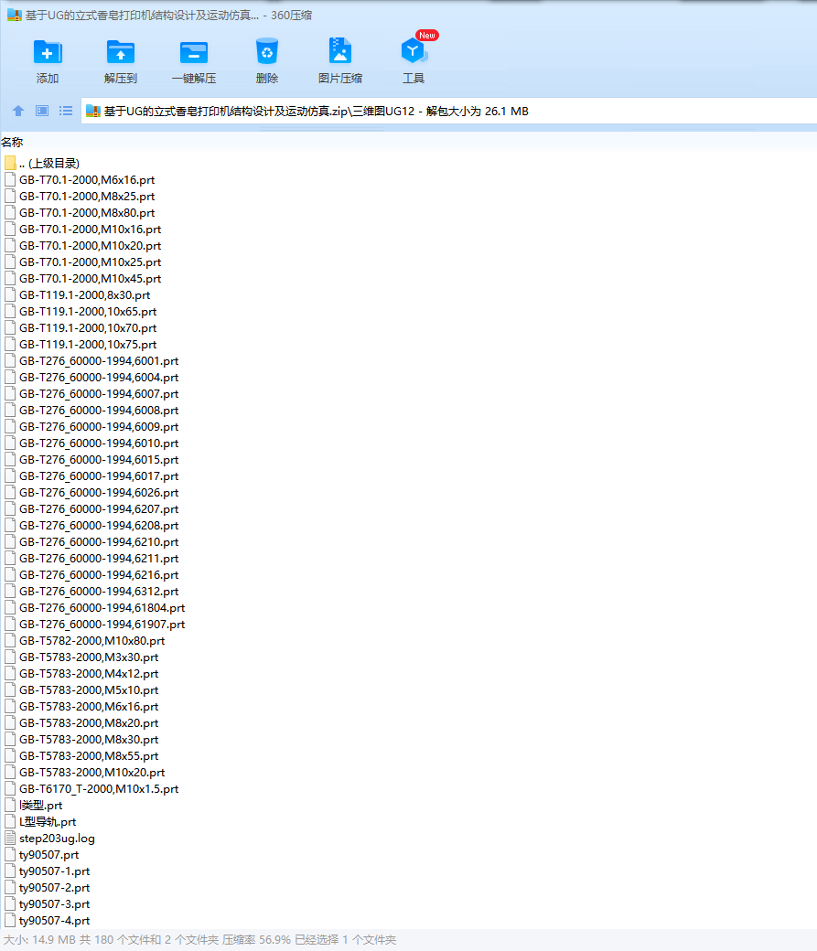Select file GB-T70.1-2000,M10x25.prt
817x951 pixels.
tap(90, 262)
